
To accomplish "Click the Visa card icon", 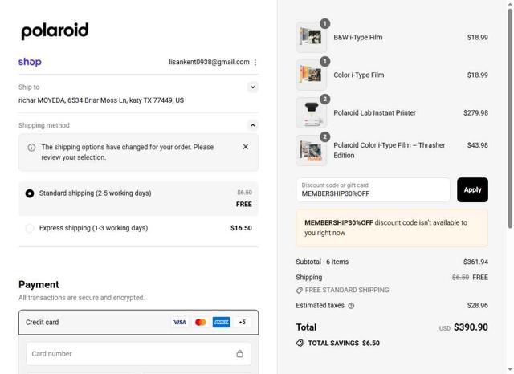I will click(x=179, y=322).
